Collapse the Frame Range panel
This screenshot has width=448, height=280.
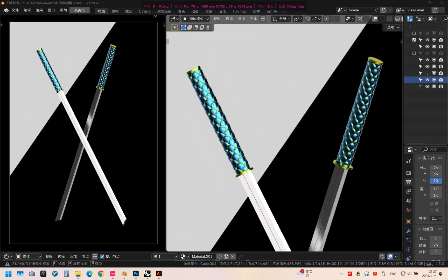point(419,229)
